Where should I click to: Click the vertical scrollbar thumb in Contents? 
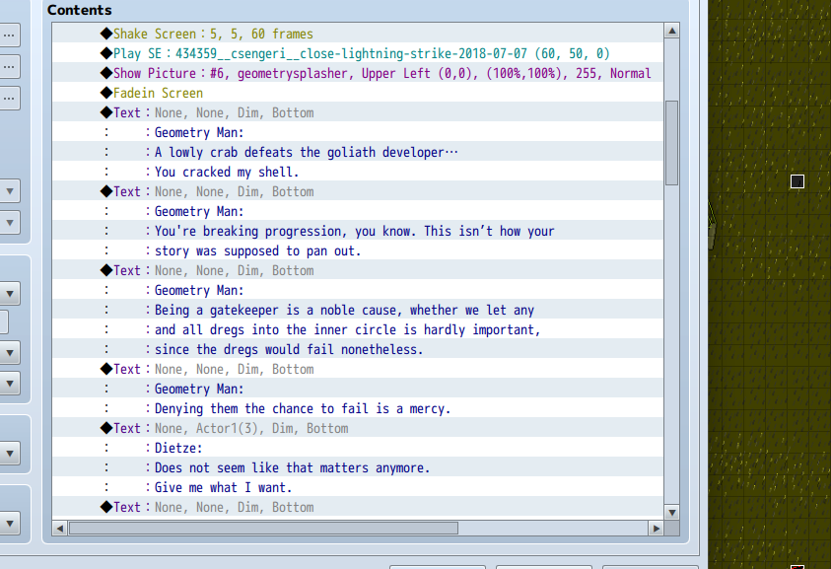point(672,143)
